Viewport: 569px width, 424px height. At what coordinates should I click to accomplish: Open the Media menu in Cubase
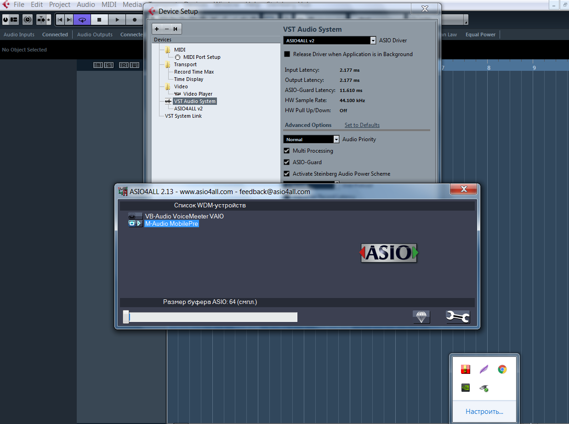(x=132, y=5)
